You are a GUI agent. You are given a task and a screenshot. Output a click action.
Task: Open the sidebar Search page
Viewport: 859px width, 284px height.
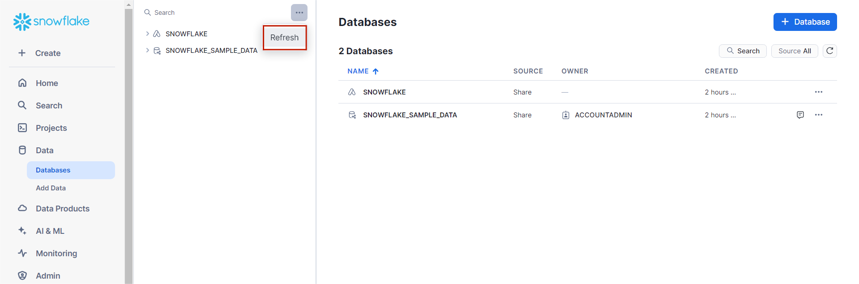pyautogui.click(x=49, y=105)
